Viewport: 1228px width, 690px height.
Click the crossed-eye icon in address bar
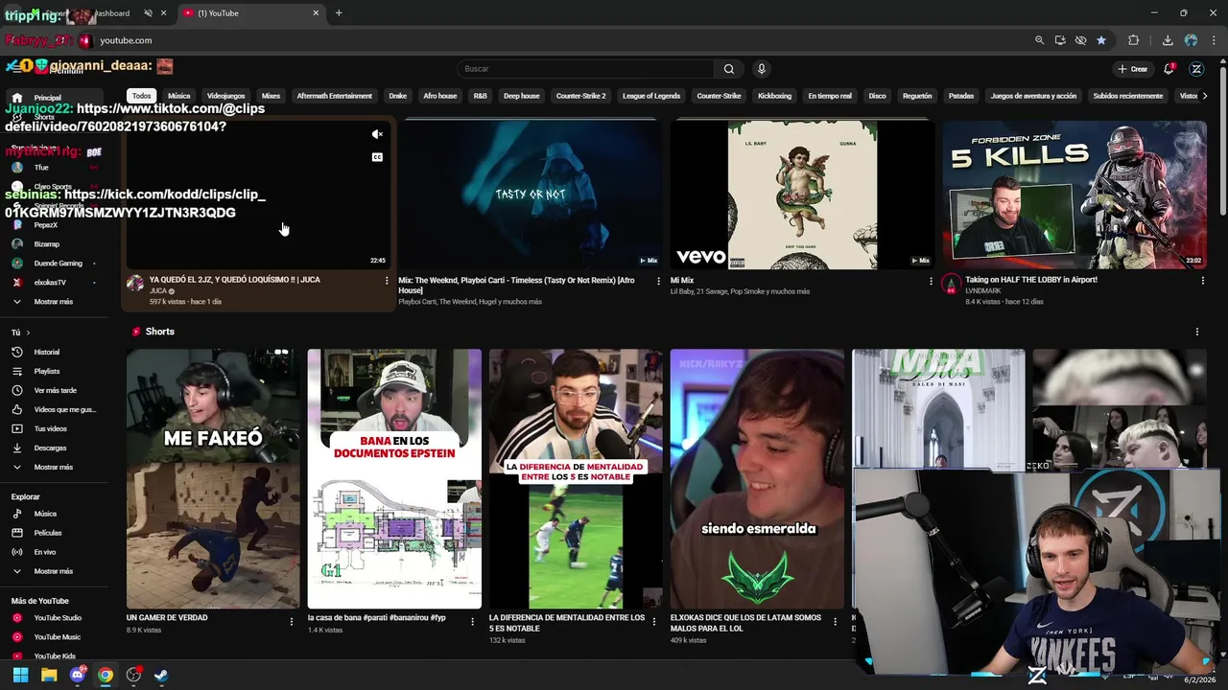pyautogui.click(x=1081, y=40)
